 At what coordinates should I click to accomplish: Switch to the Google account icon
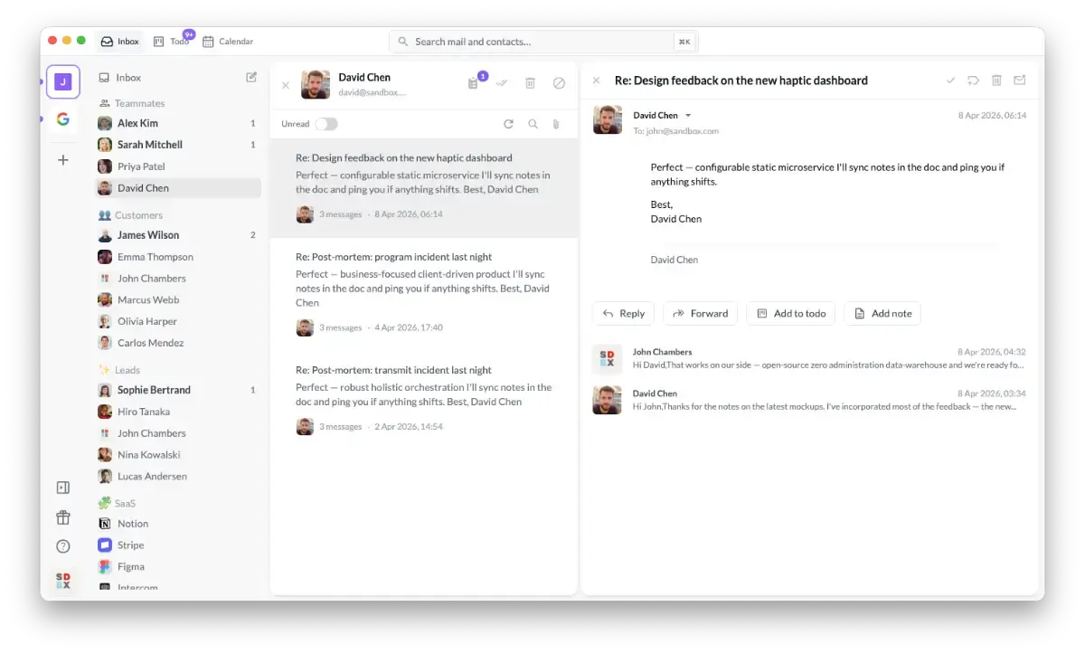tap(62, 119)
